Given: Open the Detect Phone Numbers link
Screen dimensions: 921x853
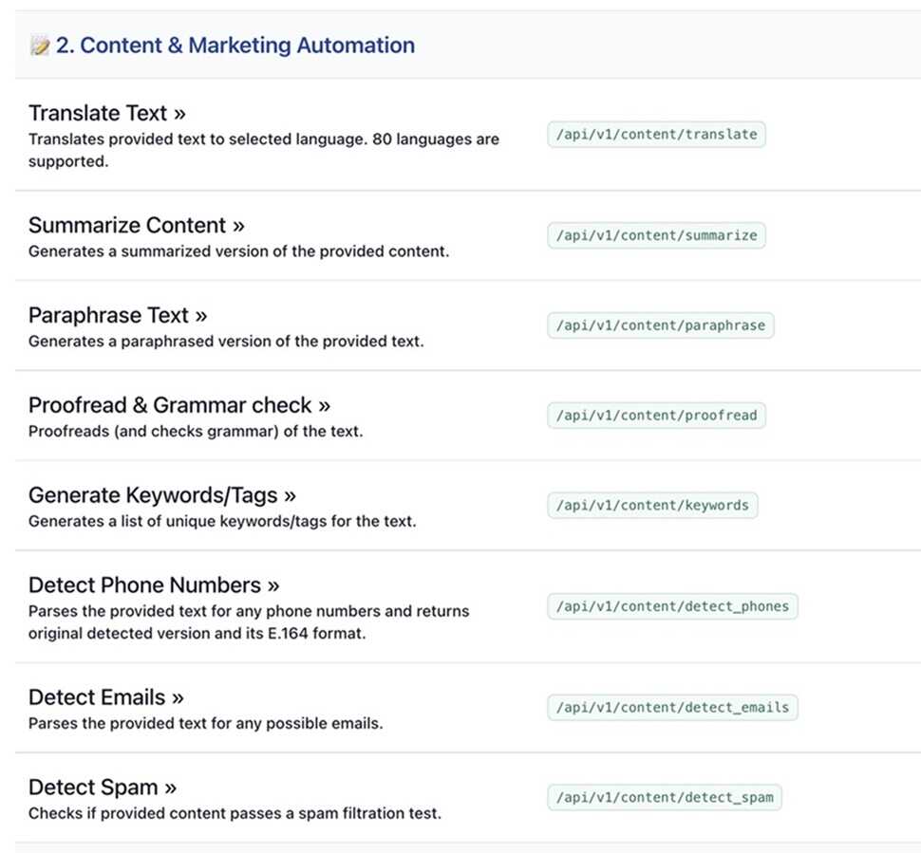Looking at the screenshot, I should (x=153, y=585).
